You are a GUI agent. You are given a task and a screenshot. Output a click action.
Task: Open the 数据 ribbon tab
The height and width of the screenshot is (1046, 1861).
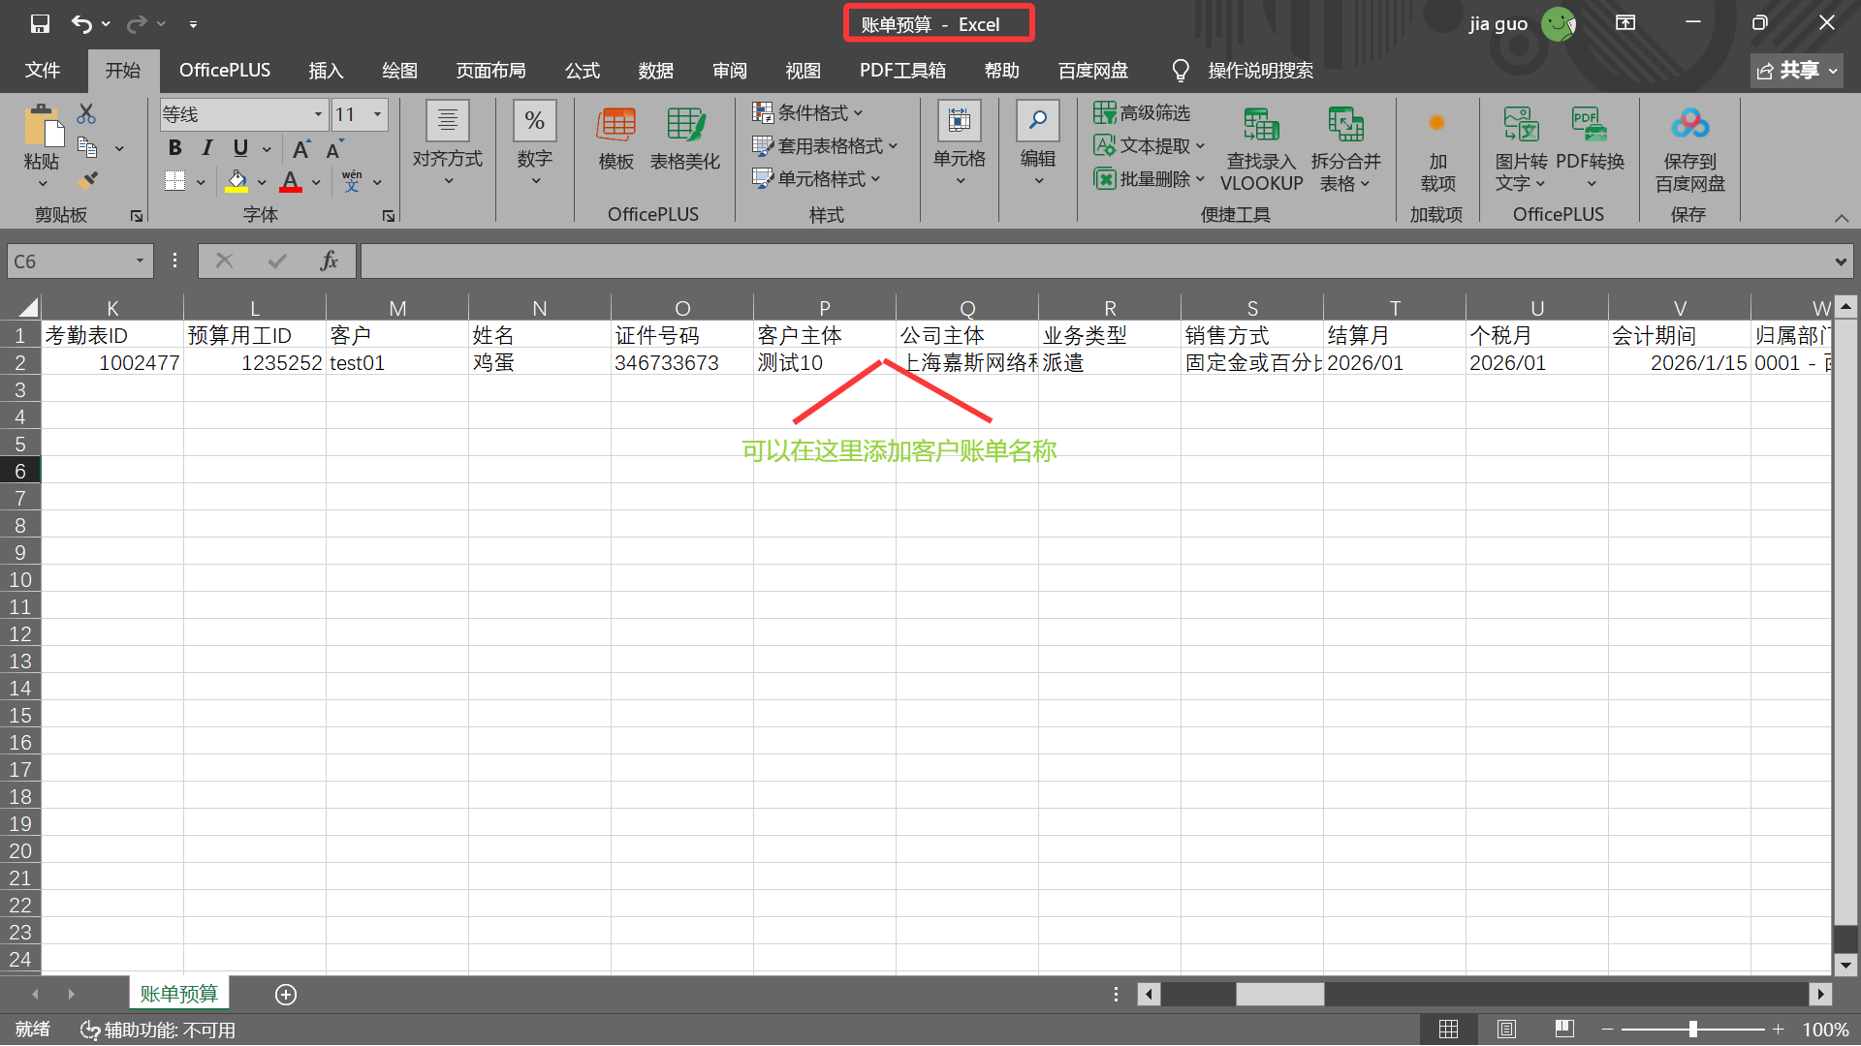point(655,71)
